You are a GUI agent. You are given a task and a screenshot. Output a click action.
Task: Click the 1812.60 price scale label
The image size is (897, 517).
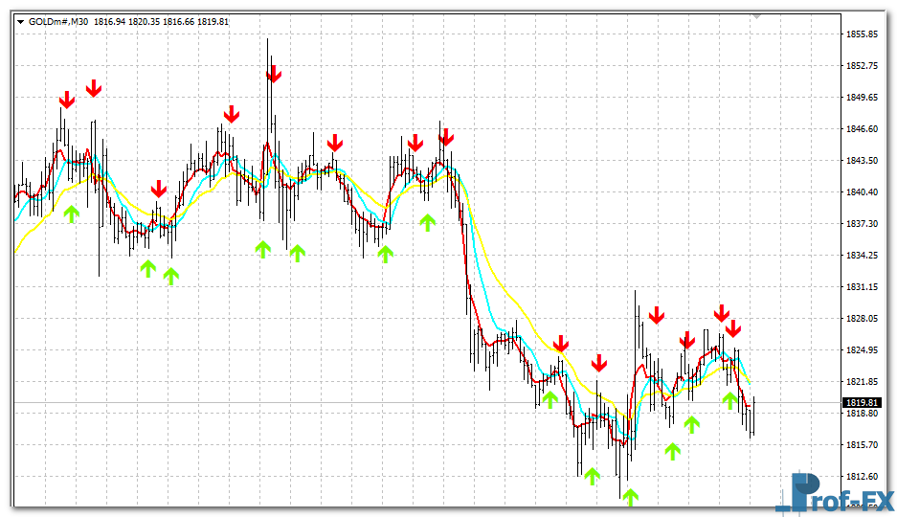pos(862,477)
